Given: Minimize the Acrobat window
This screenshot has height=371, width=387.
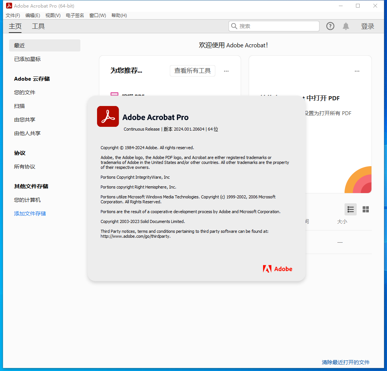Looking at the screenshot, I should coord(341,6).
